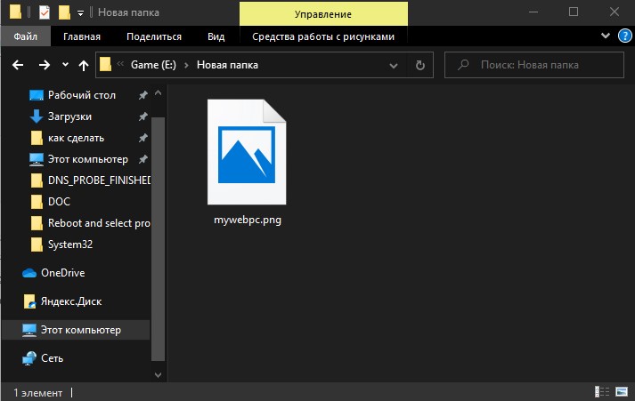
Task: Go forward with the right arrow
Action: 45,65
